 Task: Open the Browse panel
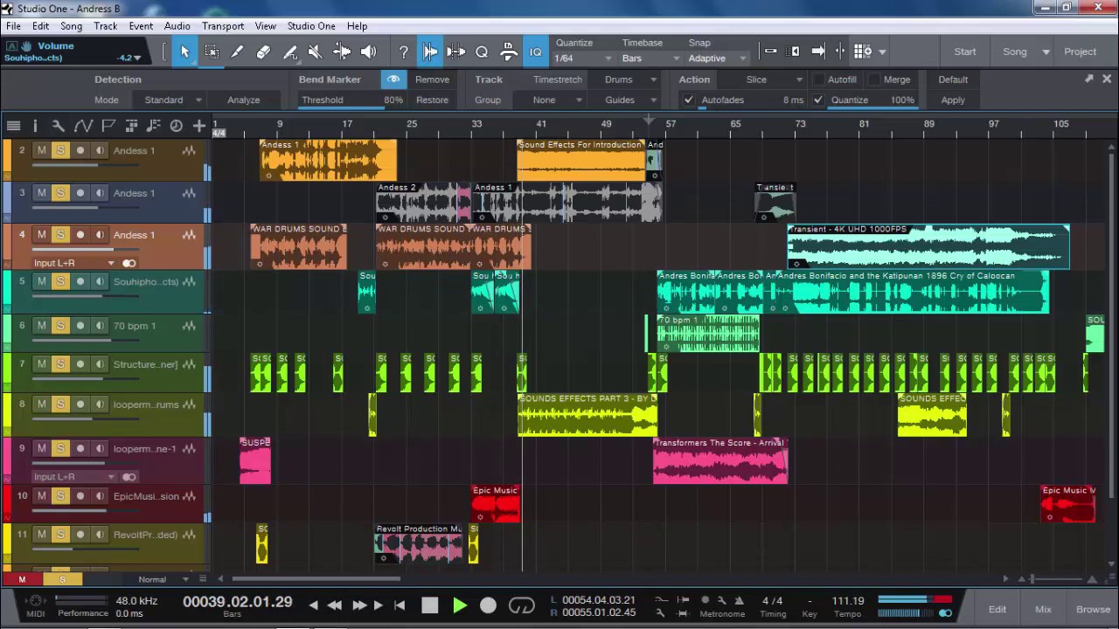(x=1093, y=610)
